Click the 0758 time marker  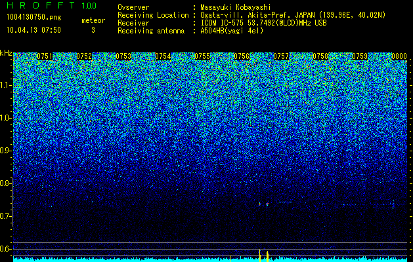[x=320, y=56]
